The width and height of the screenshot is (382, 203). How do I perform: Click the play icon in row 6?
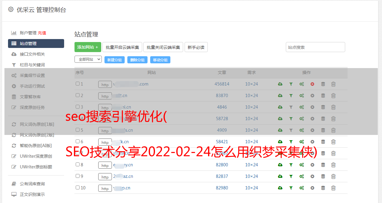pyautogui.click(x=312, y=142)
